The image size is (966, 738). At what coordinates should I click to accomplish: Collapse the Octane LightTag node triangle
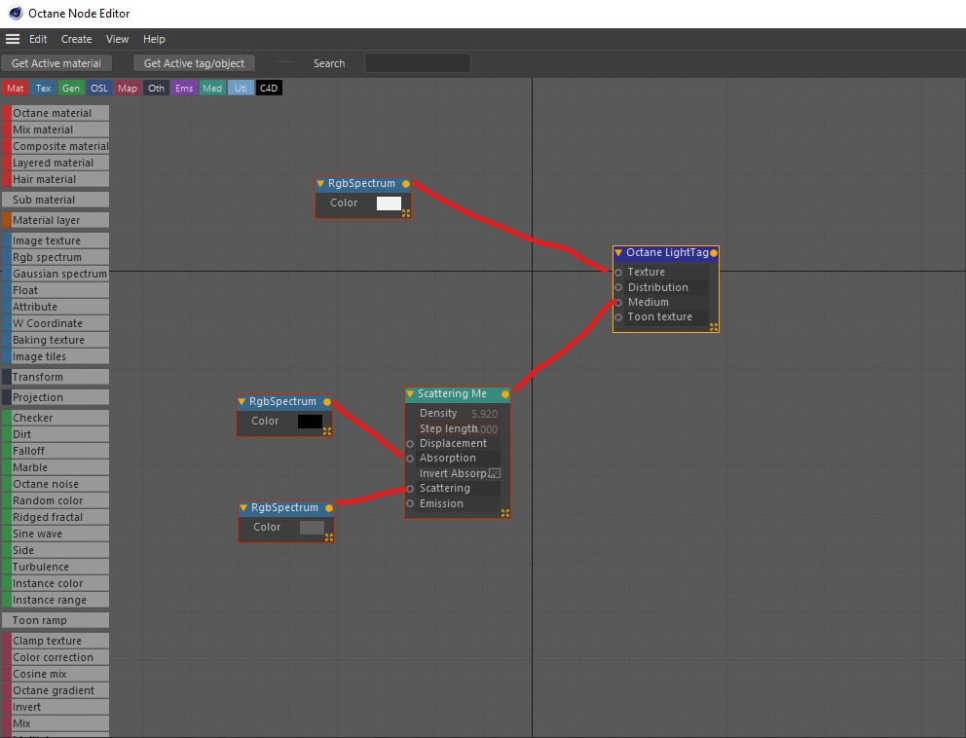[618, 252]
